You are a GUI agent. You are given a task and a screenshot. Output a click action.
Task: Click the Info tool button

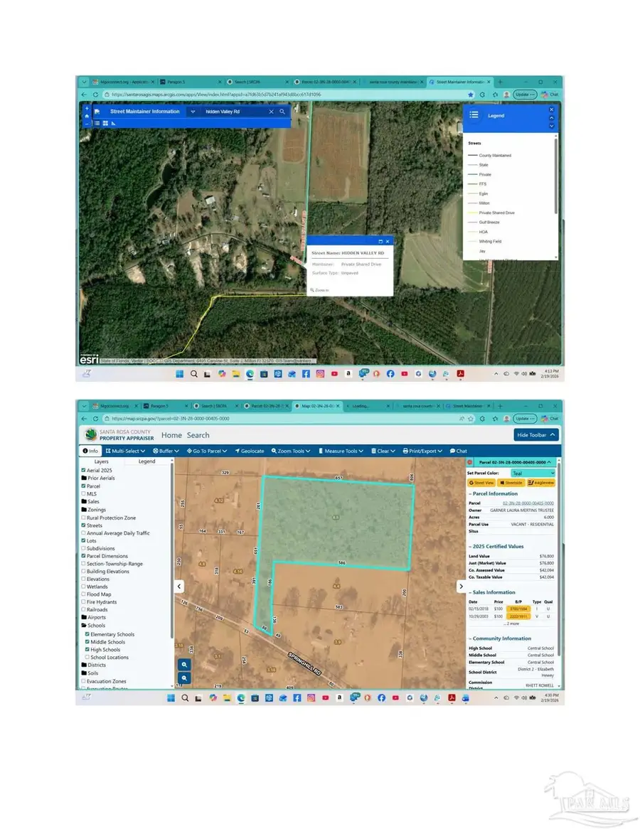click(90, 451)
